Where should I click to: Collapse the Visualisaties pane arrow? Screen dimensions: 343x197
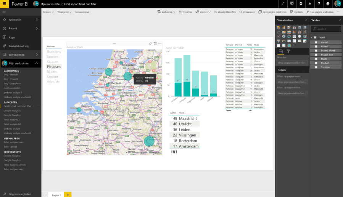tap(306, 20)
